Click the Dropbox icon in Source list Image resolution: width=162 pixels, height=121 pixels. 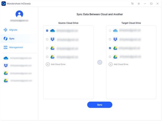pos(52,39)
